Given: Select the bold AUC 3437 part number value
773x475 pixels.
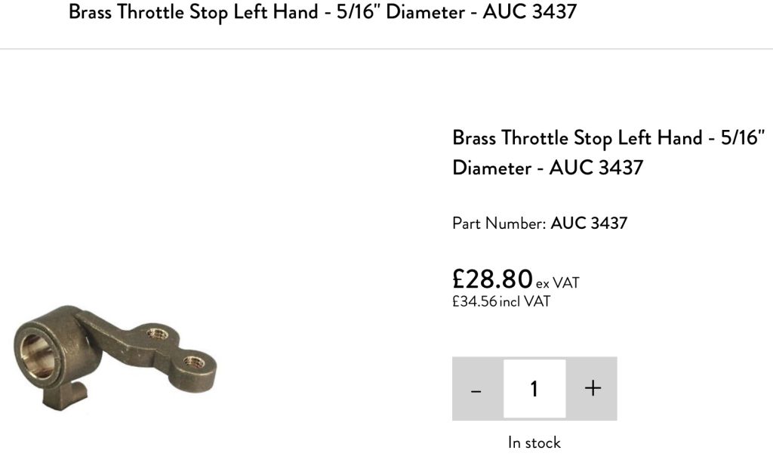Looking at the screenshot, I should pos(589,224).
